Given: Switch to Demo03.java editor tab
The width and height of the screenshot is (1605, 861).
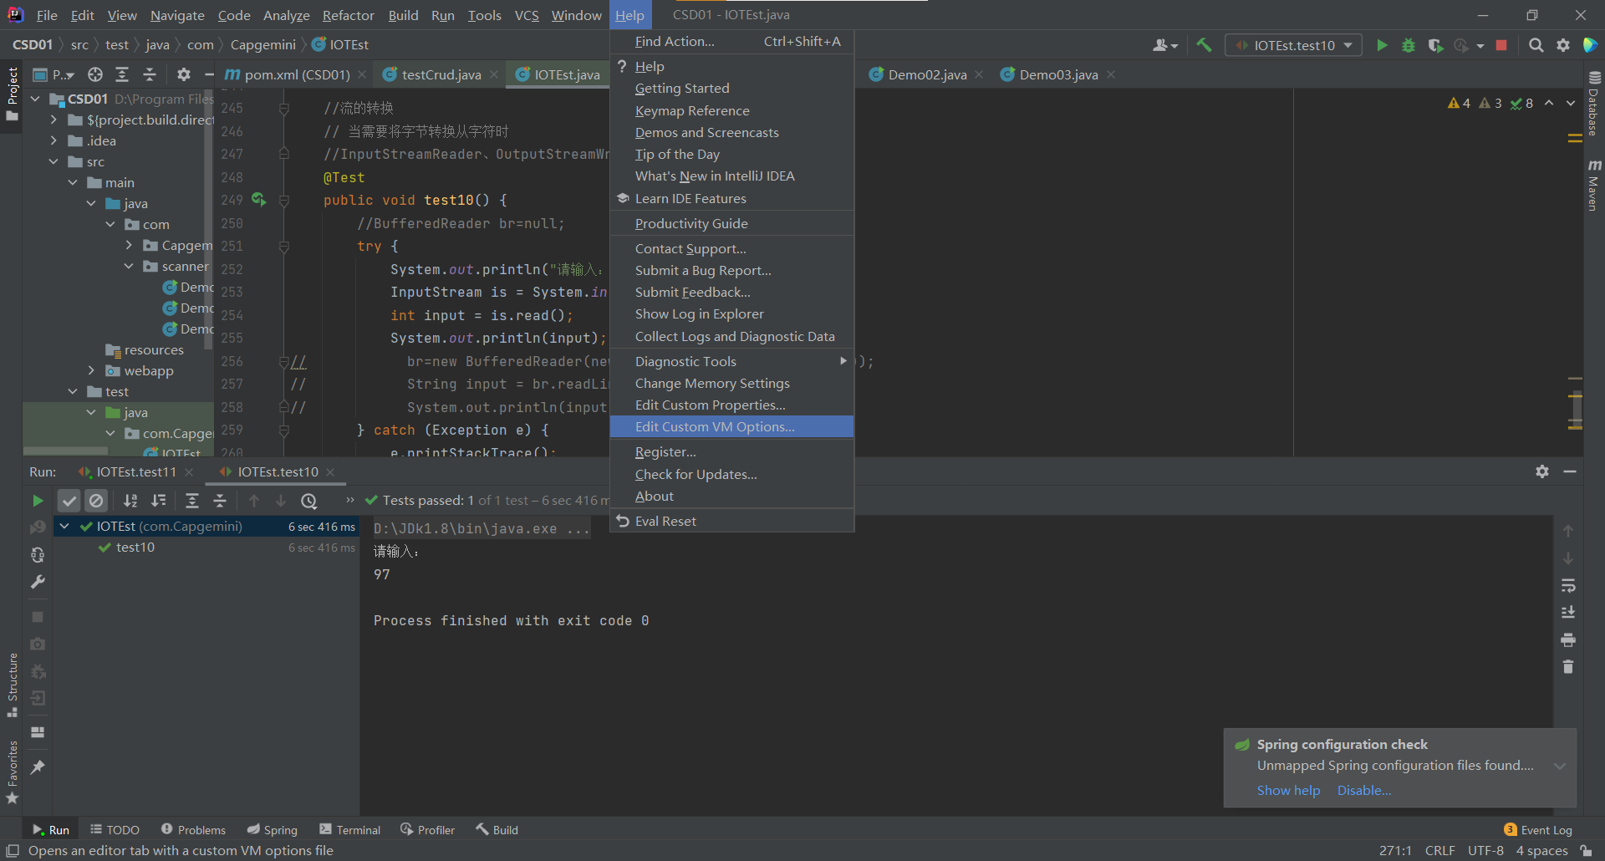Looking at the screenshot, I should (1058, 74).
